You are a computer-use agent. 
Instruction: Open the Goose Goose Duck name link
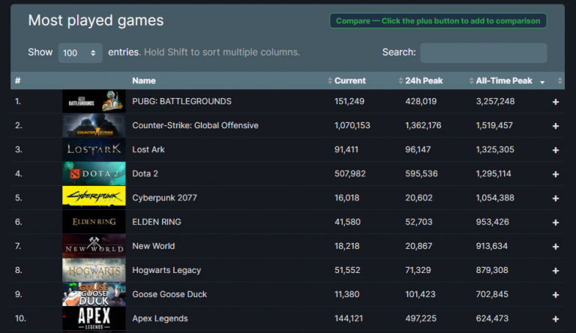tap(169, 295)
